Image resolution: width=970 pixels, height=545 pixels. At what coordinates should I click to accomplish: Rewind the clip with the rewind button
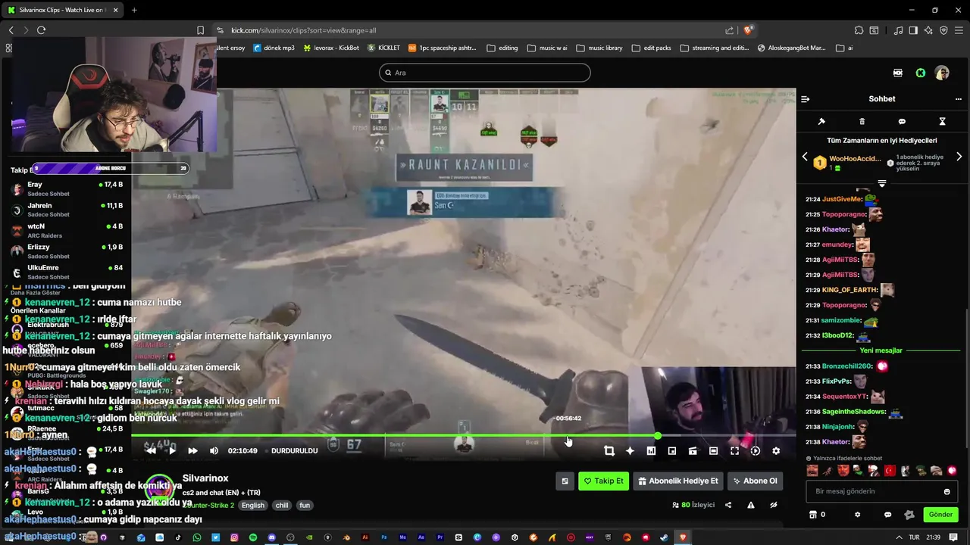pyautogui.click(x=151, y=450)
